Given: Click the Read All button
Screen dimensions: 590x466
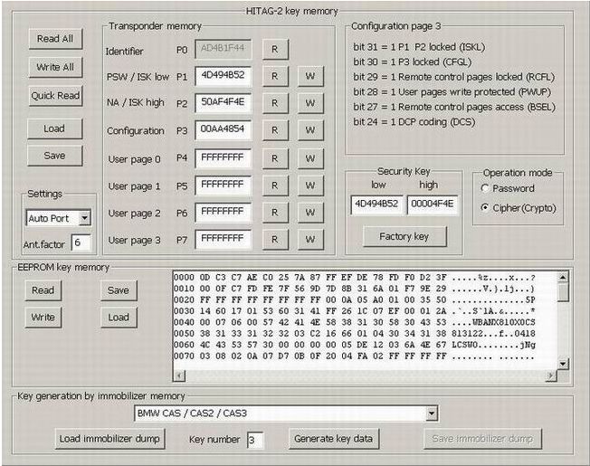Looking at the screenshot, I should (55, 39).
